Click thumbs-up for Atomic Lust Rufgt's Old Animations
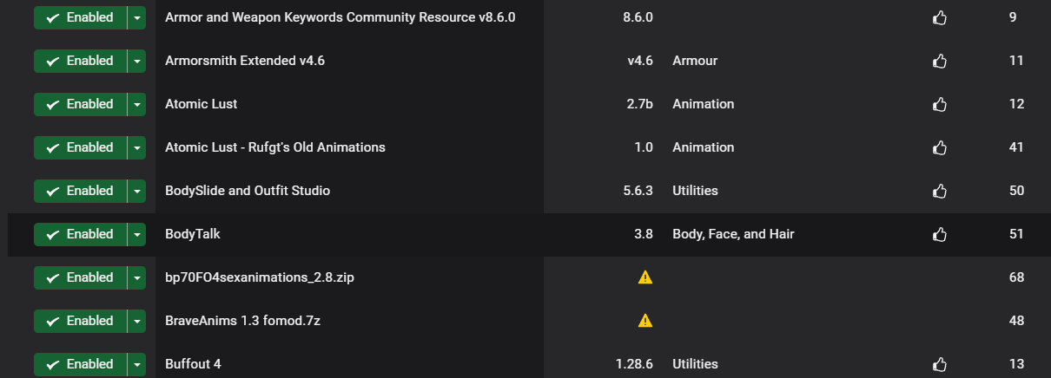Screen dimensions: 1051x378 point(939,147)
